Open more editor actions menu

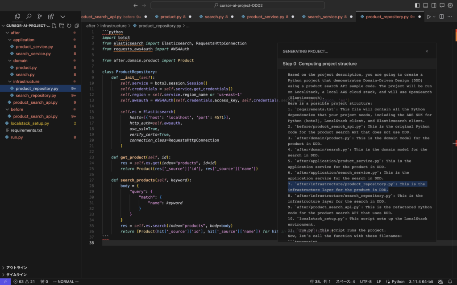tap(450, 16)
